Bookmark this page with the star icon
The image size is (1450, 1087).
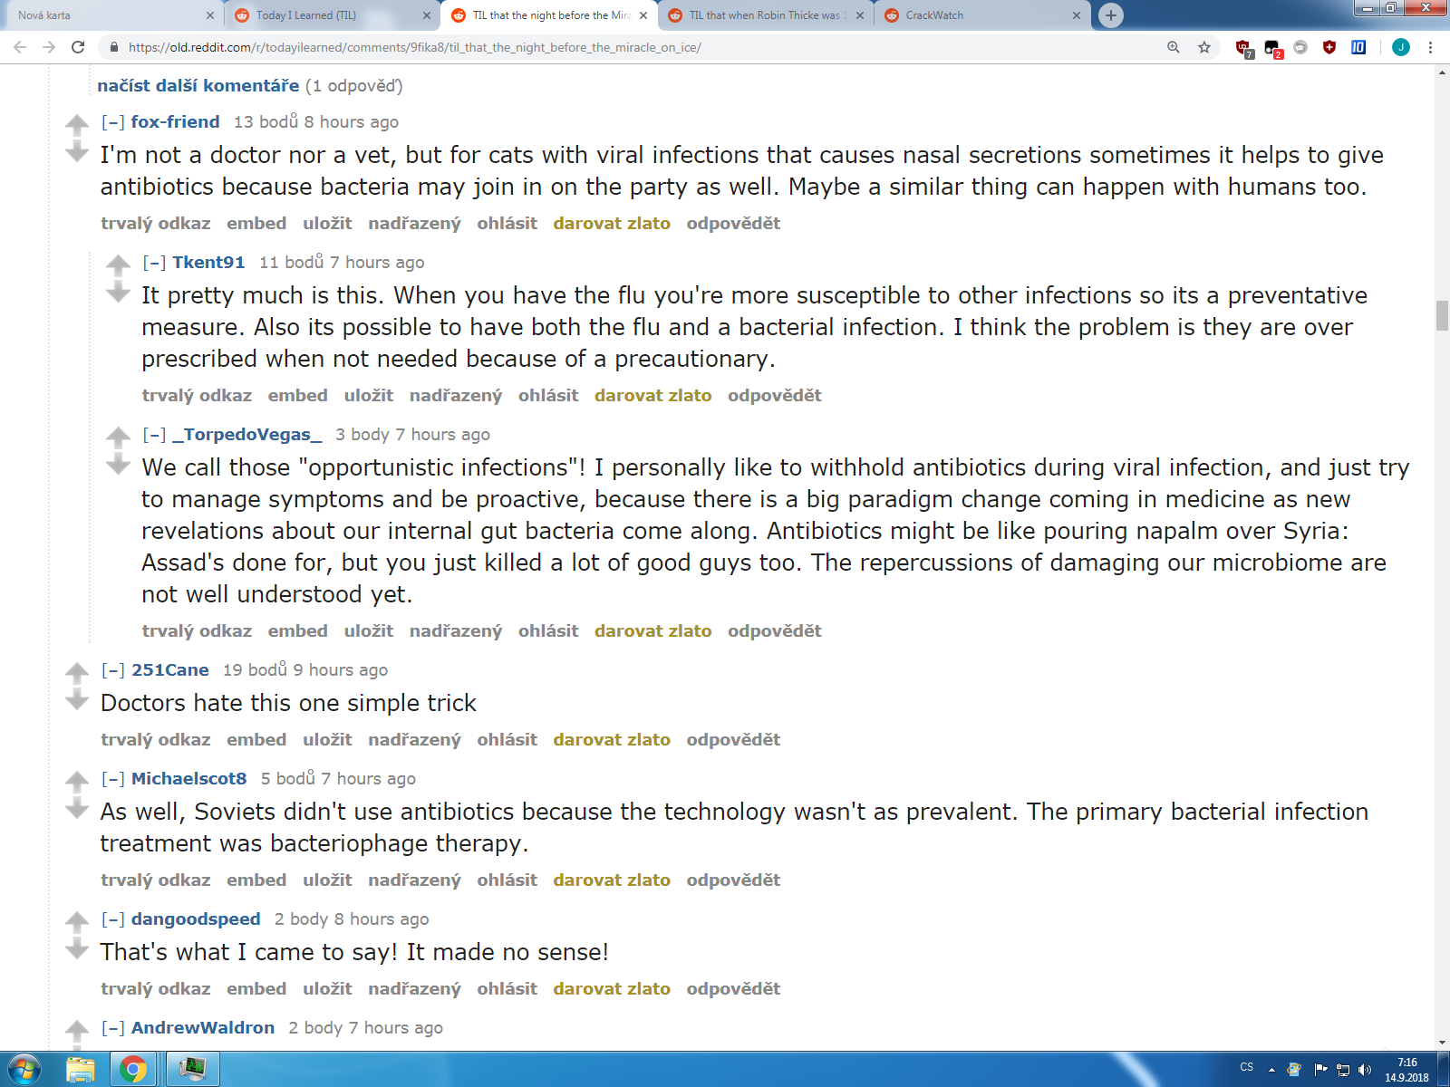click(1204, 47)
